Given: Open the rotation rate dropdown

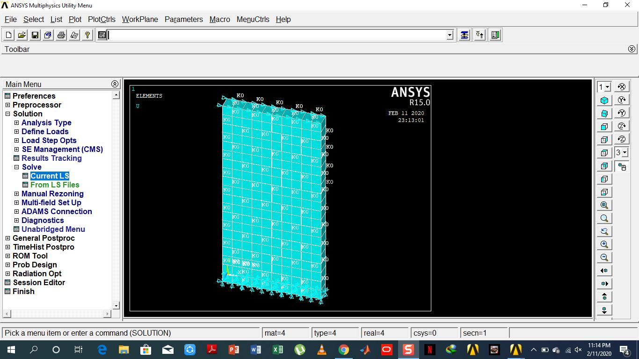Looking at the screenshot, I should click(625, 152).
